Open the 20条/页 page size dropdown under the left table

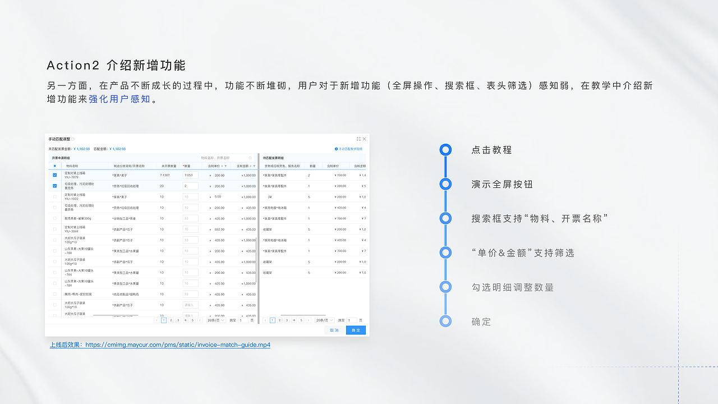click(x=216, y=319)
